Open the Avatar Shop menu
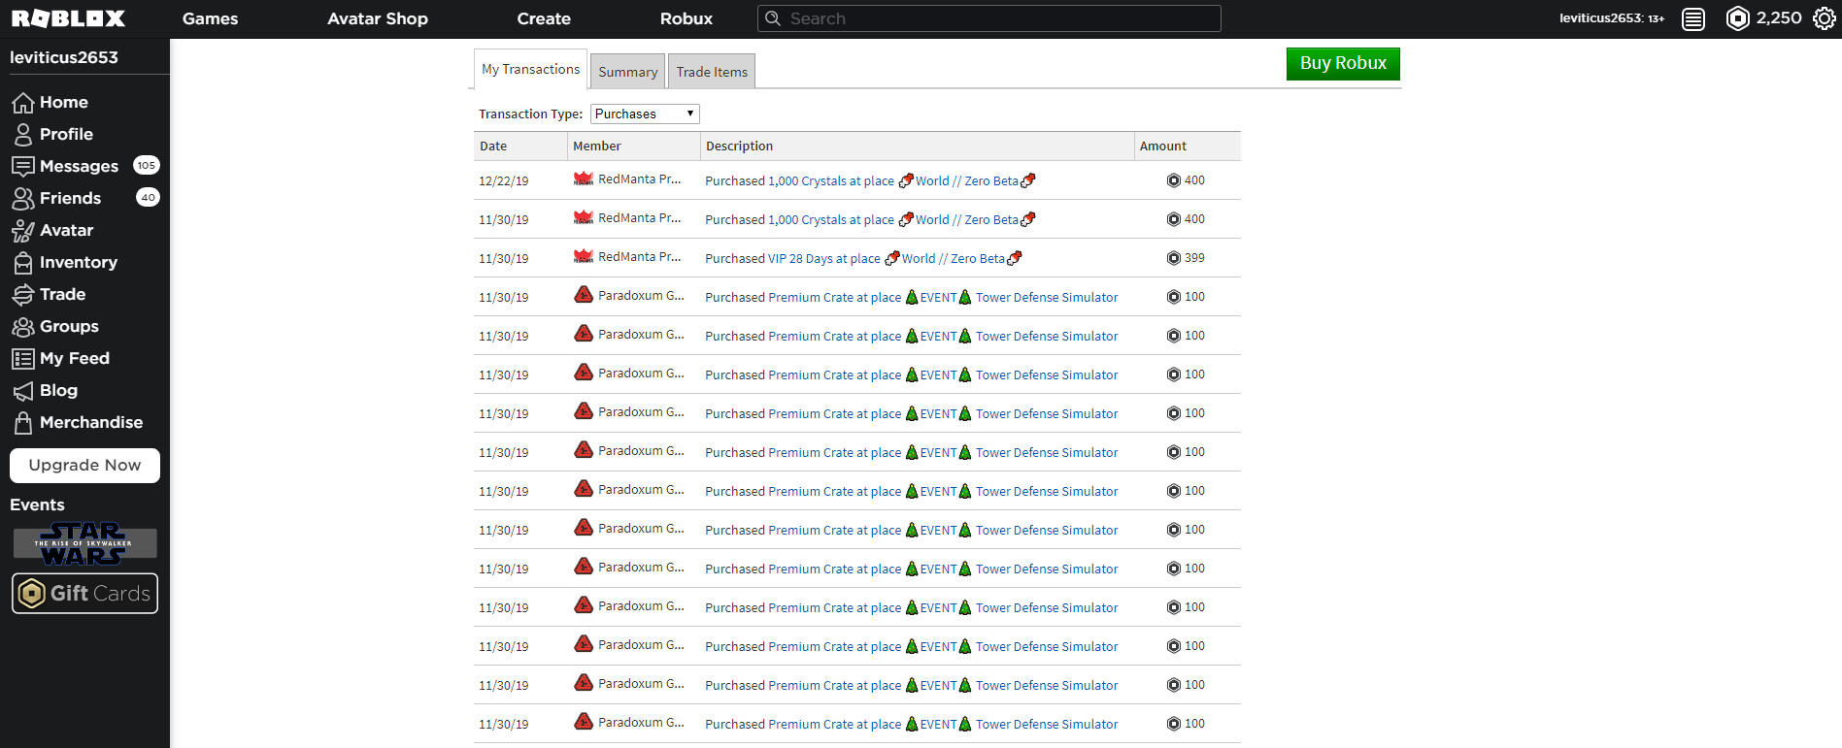The height and width of the screenshot is (748, 1842). (x=378, y=18)
